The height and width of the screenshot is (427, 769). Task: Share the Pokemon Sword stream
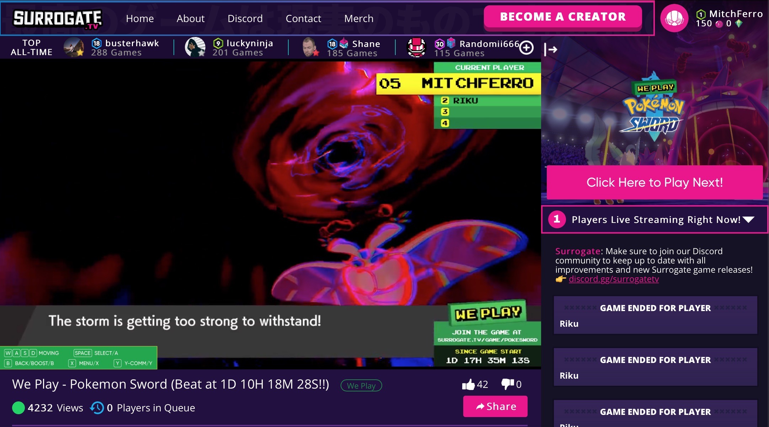(495, 406)
